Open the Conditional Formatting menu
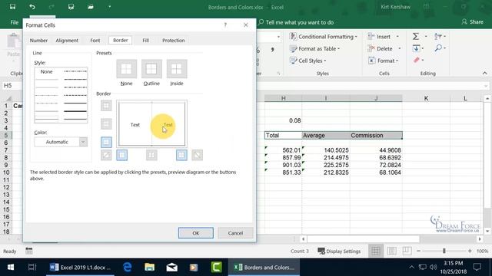Screen dimensions: 492x276 [323, 37]
